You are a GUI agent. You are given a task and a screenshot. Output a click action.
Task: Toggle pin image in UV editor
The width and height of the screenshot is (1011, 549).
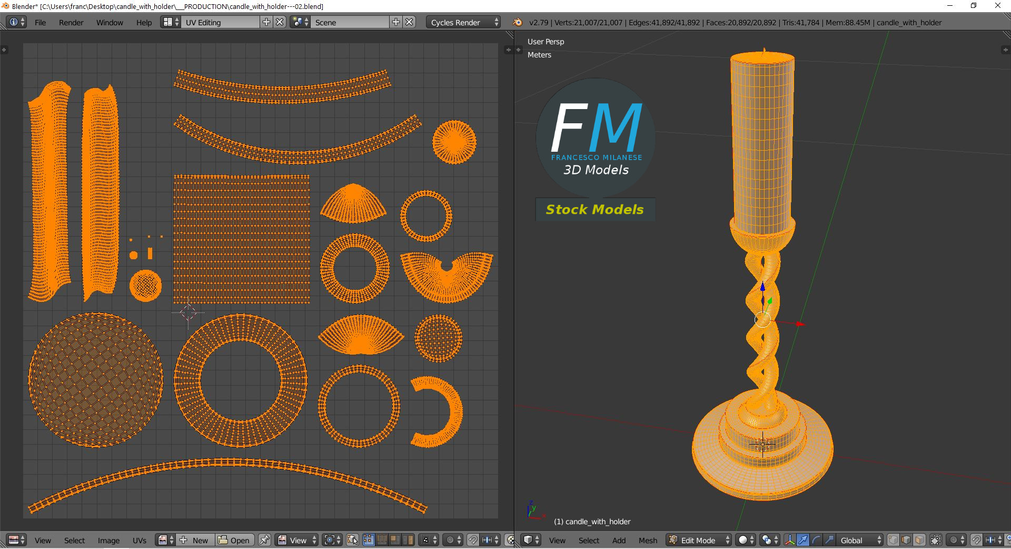coord(264,540)
